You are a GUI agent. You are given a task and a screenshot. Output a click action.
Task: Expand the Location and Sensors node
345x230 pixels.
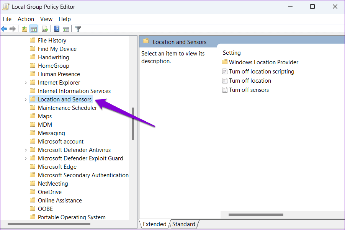click(26, 100)
